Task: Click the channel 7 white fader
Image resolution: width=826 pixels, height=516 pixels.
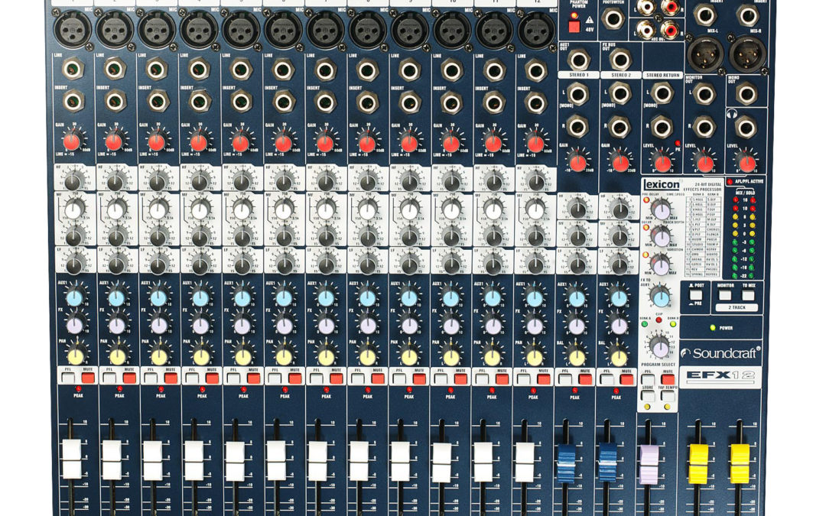Action: click(x=317, y=461)
